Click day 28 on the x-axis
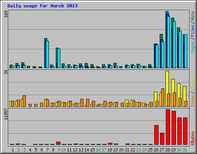This screenshot has height=154, width=197. (x=167, y=150)
